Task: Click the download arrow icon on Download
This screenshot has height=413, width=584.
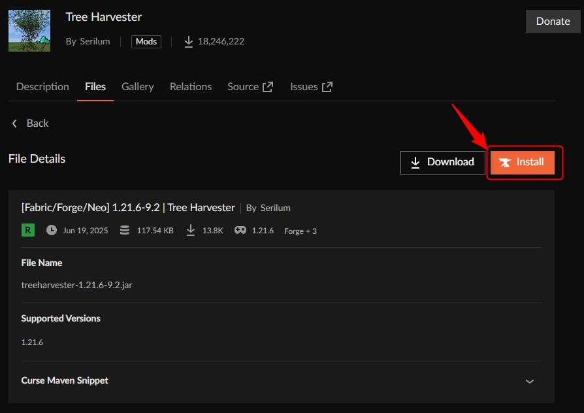Action: [415, 163]
